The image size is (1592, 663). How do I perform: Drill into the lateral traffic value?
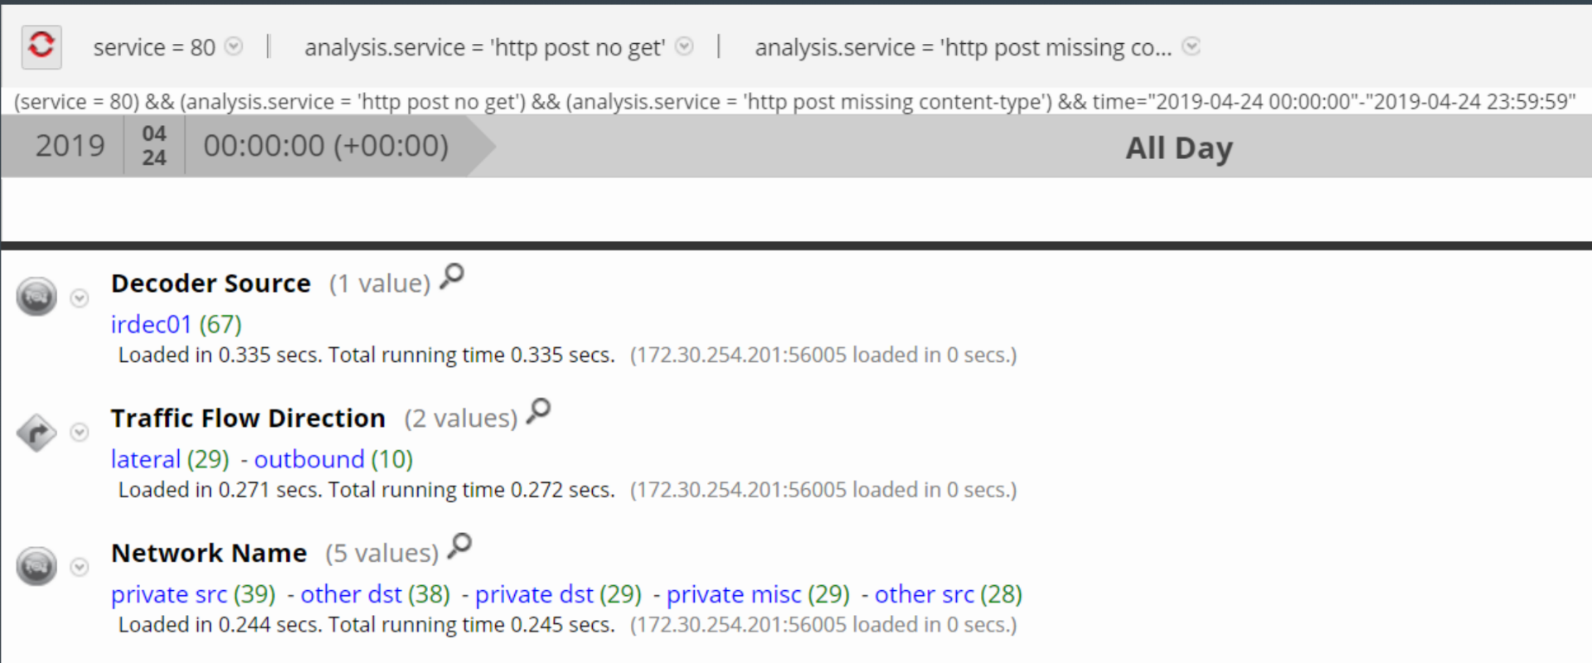tap(146, 459)
